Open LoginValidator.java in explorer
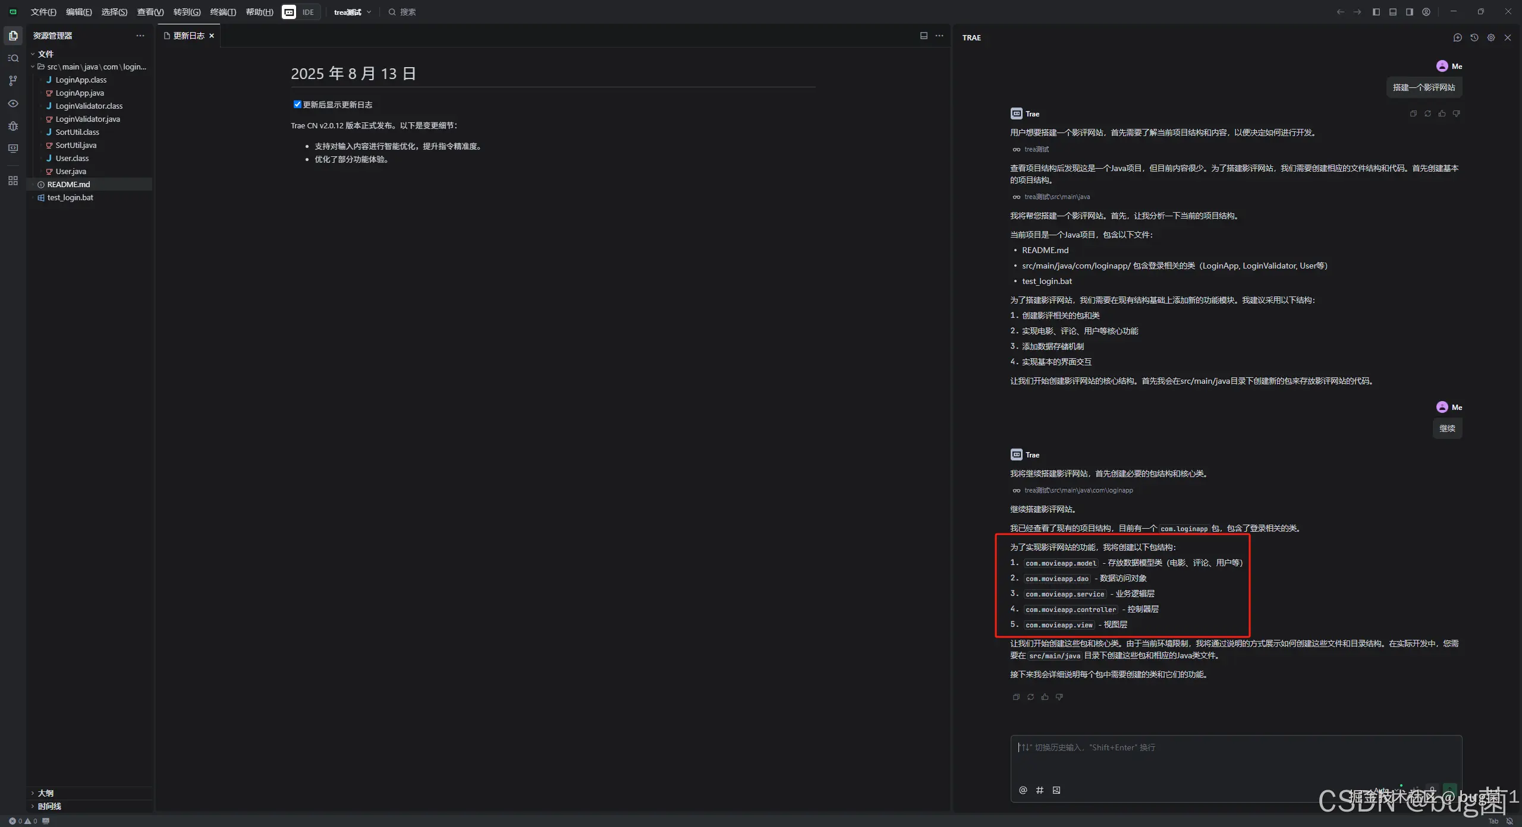This screenshot has height=827, width=1522. [x=87, y=119]
